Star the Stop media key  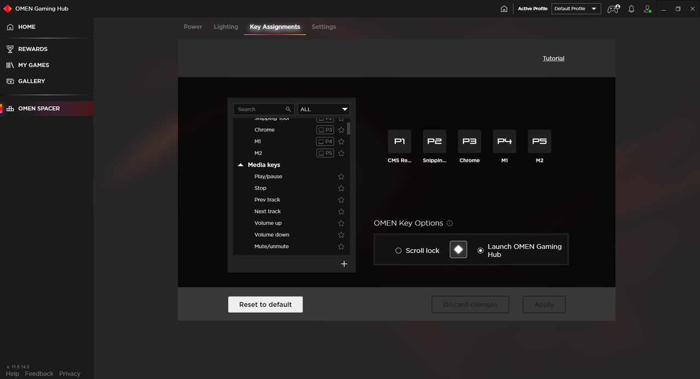coord(341,188)
